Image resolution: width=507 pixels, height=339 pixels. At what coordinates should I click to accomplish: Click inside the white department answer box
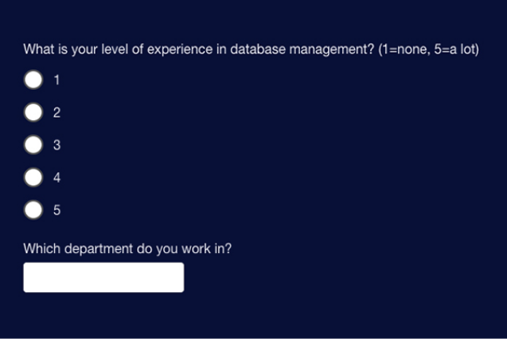pos(103,277)
